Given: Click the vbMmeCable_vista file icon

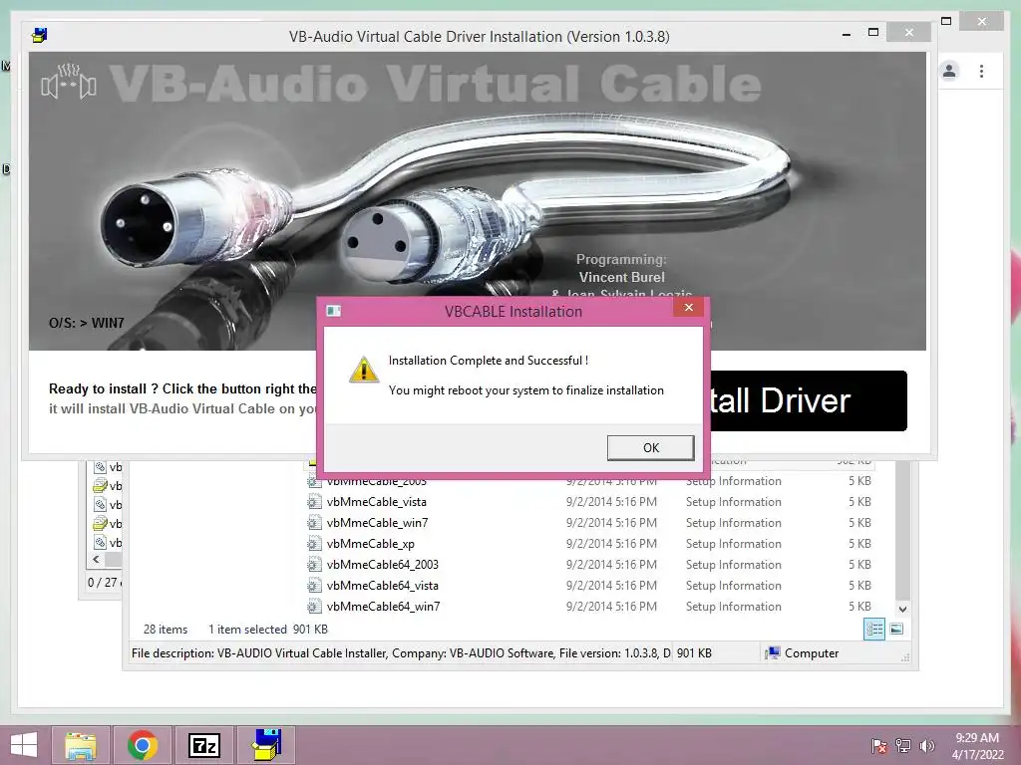Looking at the screenshot, I should (x=314, y=502).
